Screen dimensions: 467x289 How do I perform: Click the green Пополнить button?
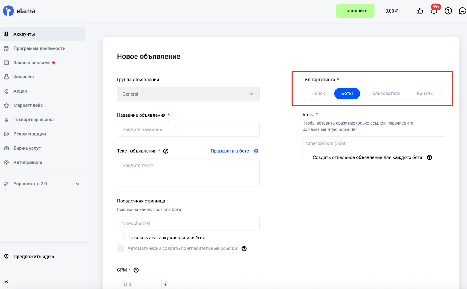pos(355,11)
